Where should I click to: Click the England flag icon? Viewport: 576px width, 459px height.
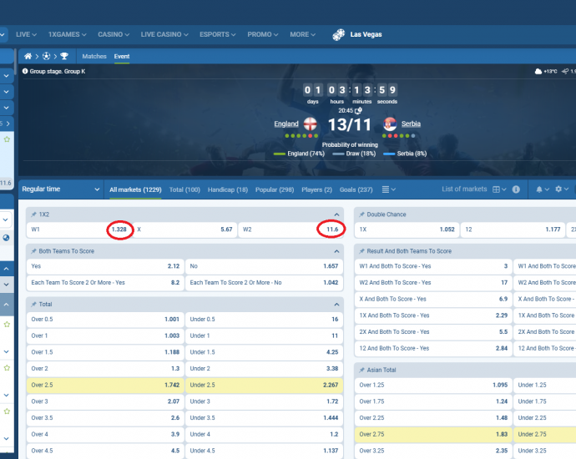point(311,124)
